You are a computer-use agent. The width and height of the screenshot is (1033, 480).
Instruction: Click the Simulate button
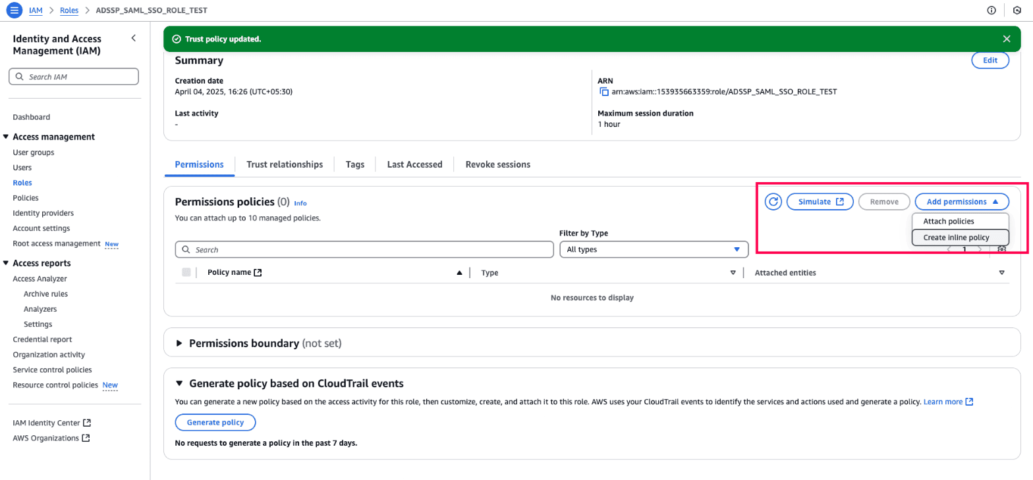coord(820,202)
